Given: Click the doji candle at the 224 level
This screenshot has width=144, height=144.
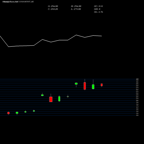Looking at the screenshot, I should [x=68, y=96].
